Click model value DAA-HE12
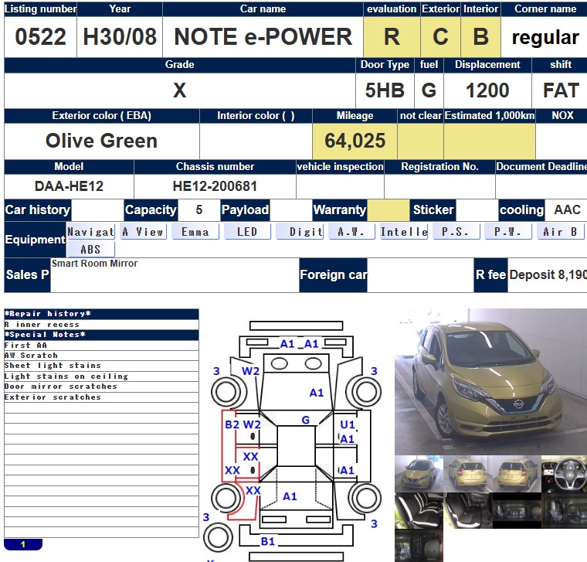The width and height of the screenshot is (587, 562). point(69,186)
